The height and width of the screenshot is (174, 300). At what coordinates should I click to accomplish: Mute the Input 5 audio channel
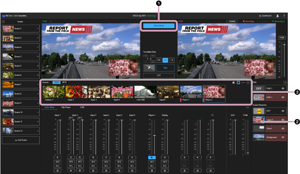coord(119,158)
